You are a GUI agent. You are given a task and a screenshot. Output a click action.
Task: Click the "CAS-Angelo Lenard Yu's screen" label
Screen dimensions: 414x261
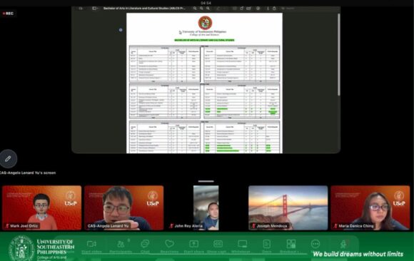click(28, 173)
